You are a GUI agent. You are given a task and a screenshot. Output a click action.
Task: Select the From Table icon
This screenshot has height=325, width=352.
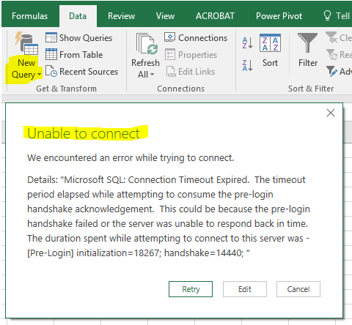pos(51,54)
